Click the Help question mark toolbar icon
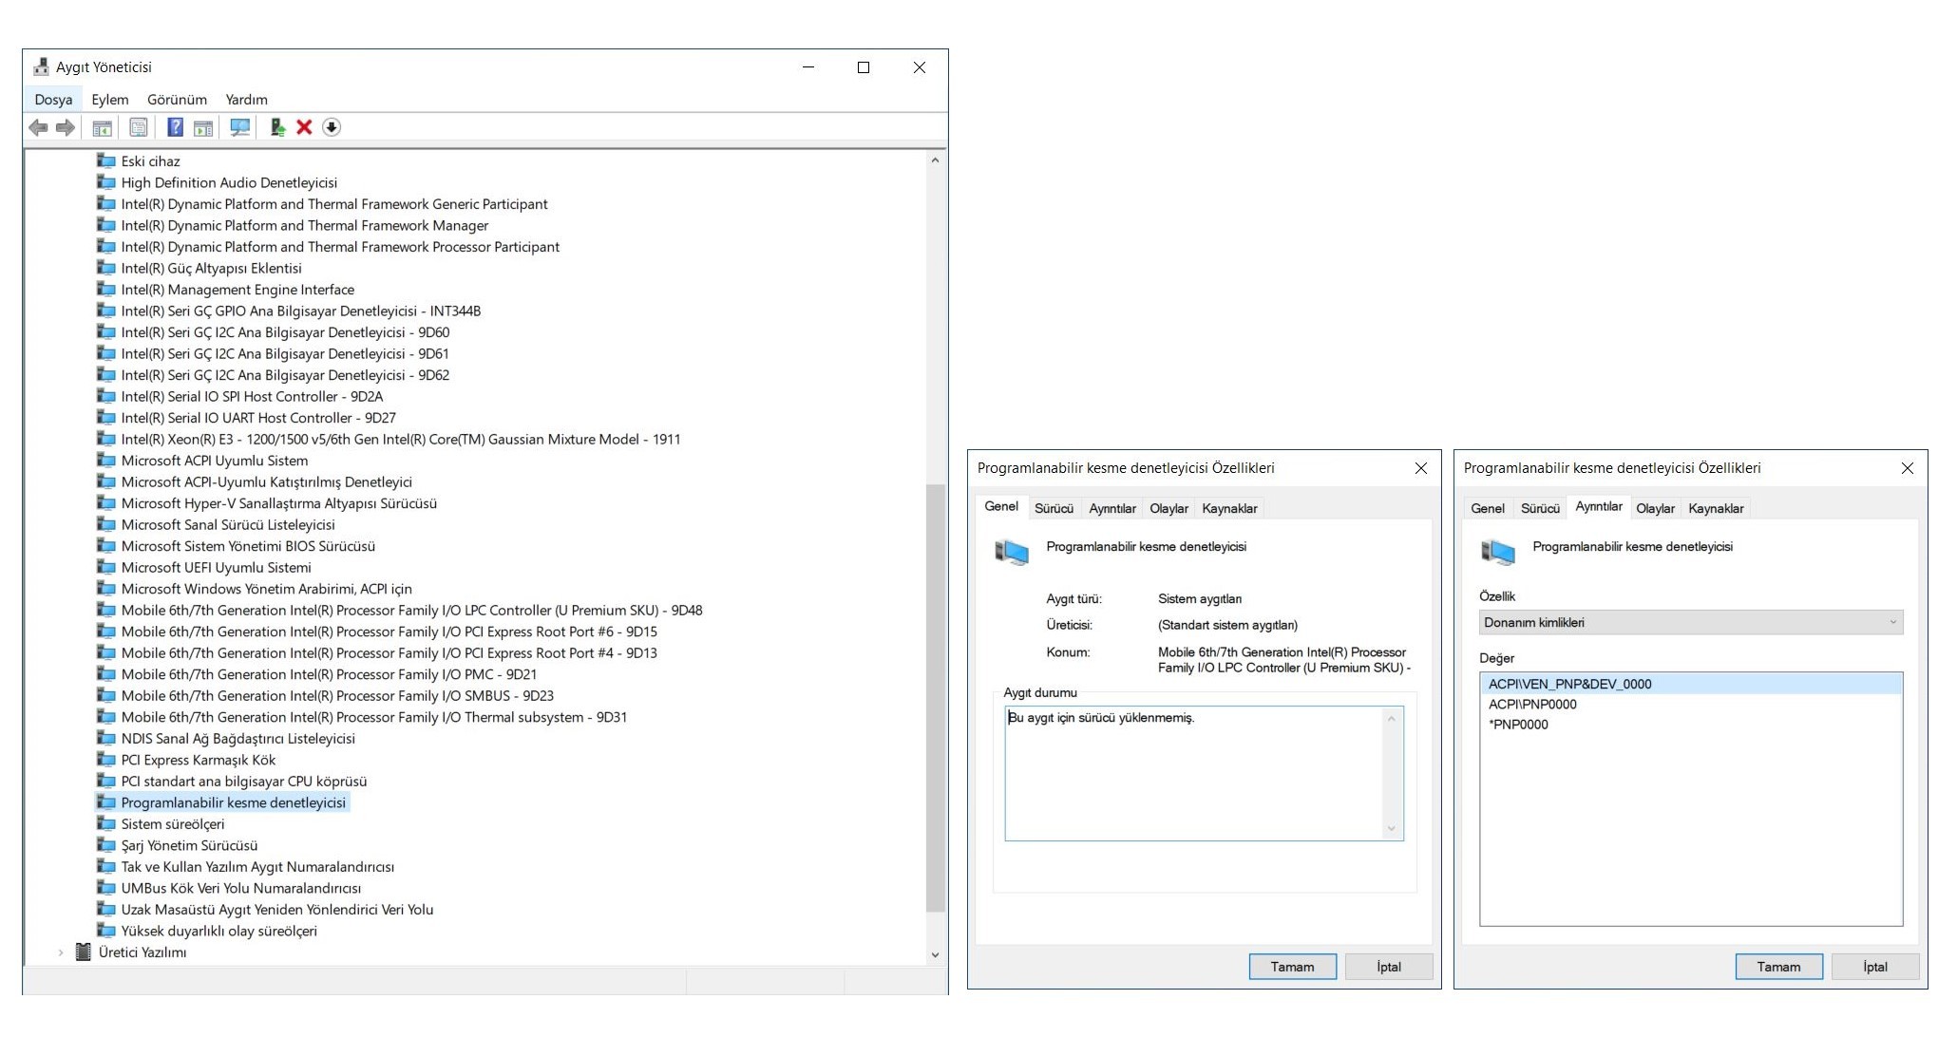This screenshot has width=1938, height=1037. pyautogui.click(x=175, y=127)
